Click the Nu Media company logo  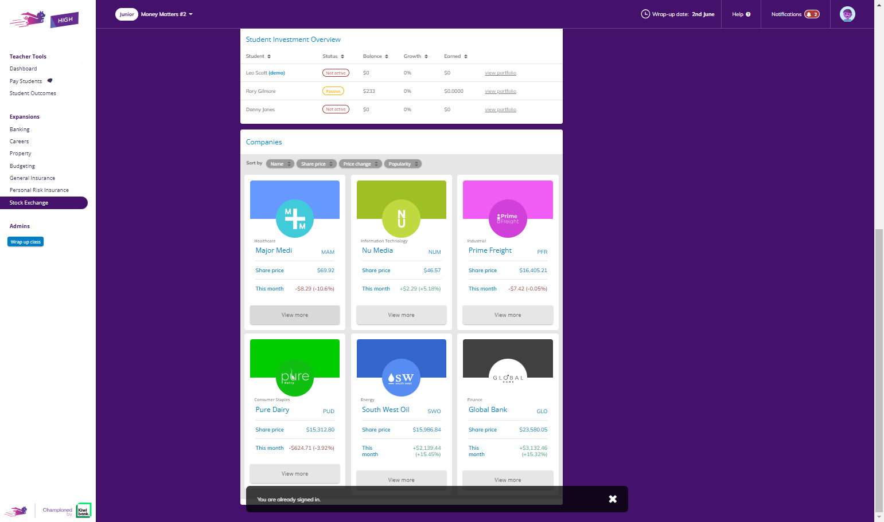click(x=402, y=218)
